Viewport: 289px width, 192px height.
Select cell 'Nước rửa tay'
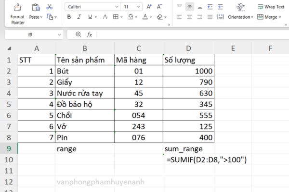(x=85, y=93)
